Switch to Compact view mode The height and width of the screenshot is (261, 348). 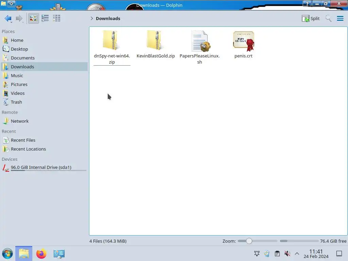[45, 18]
